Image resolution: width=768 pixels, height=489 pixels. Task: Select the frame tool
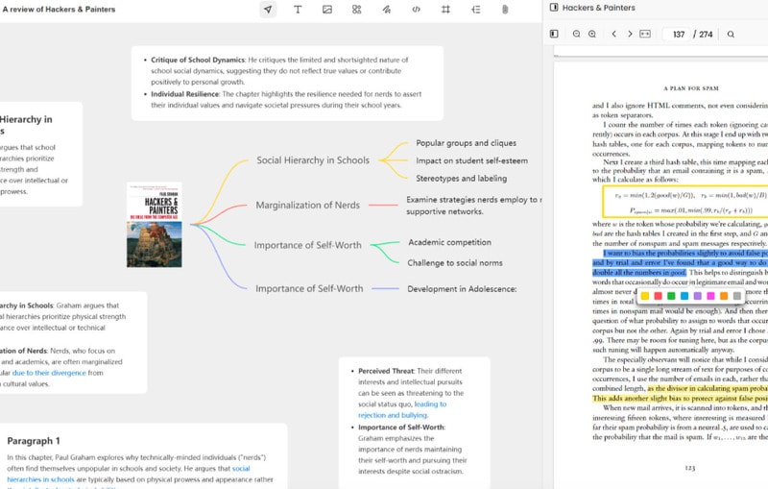[445, 10]
